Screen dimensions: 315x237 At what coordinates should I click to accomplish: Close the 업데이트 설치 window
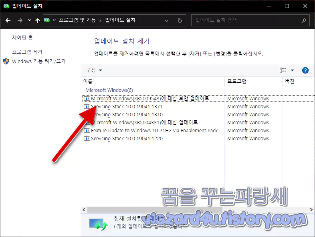305,6
